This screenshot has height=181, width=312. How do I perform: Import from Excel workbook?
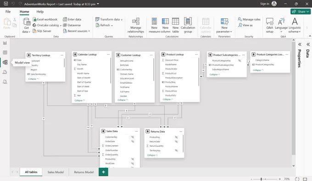(x=45, y=19)
